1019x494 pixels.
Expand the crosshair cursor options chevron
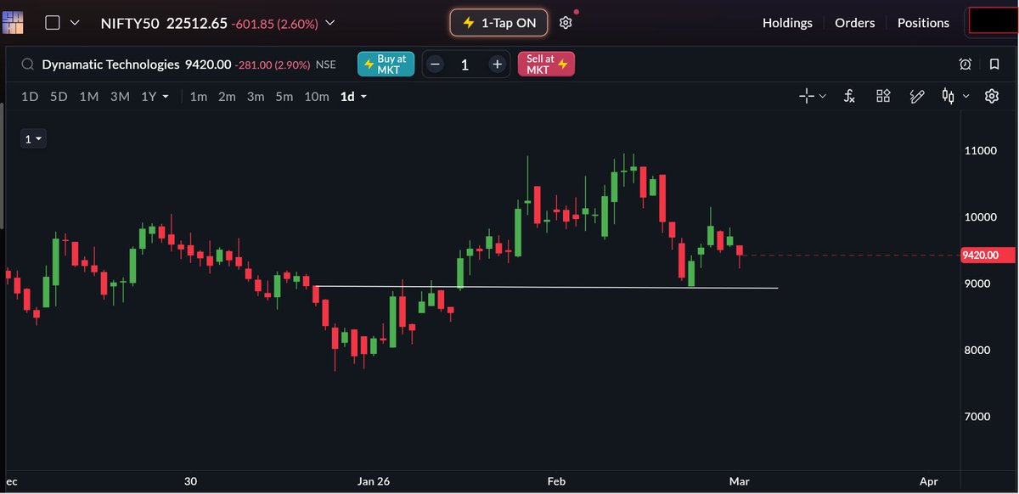(822, 97)
